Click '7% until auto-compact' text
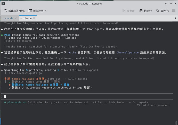 tap(153, 105)
